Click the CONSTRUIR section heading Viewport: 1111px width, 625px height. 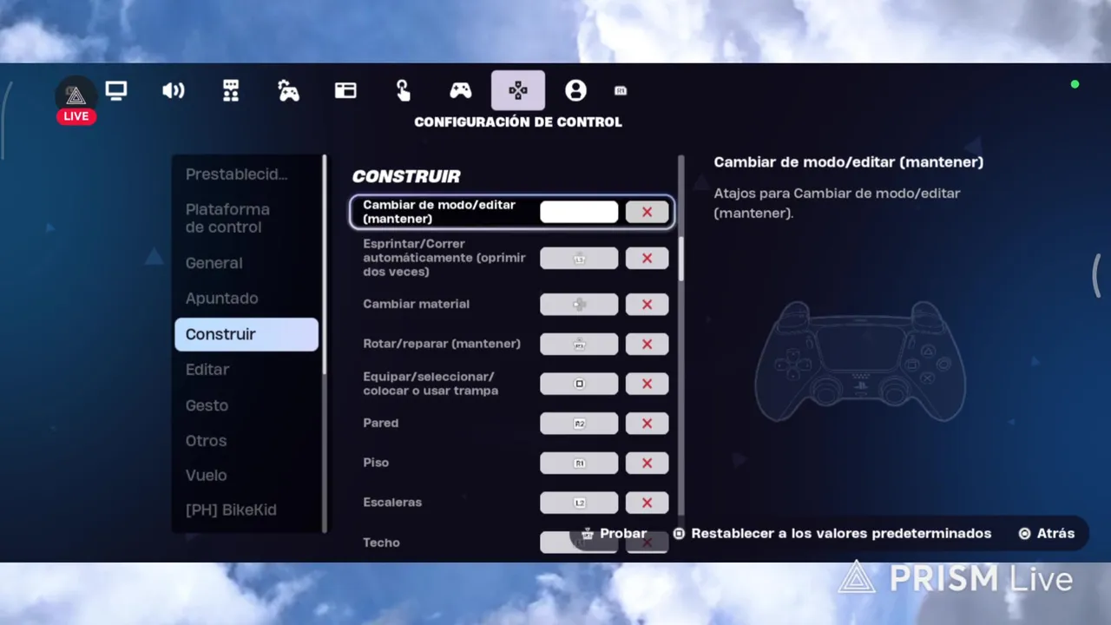[x=406, y=177]
